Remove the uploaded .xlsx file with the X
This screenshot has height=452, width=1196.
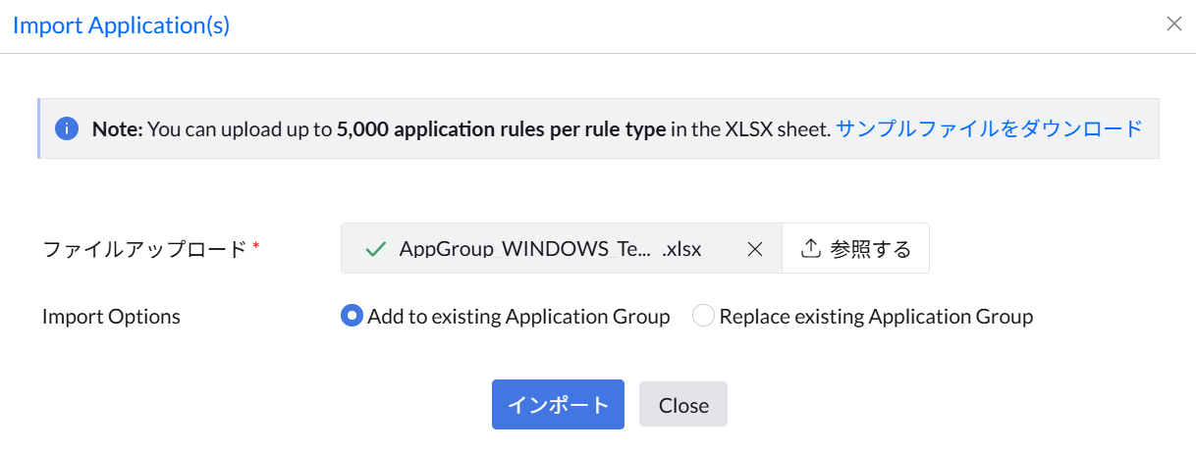point(755,249)
